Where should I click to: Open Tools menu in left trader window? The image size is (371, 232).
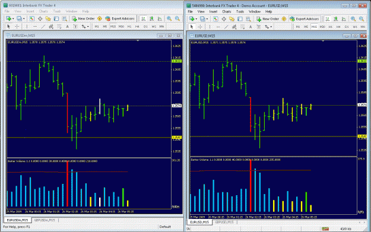point(57,11)
